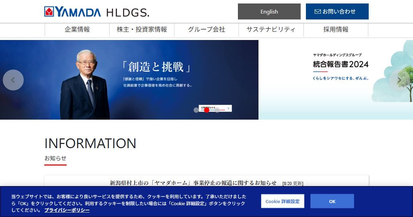The image size is (413, 217).
Task: Open Cookie 詳細設定 settings
Action: (283, 201)
